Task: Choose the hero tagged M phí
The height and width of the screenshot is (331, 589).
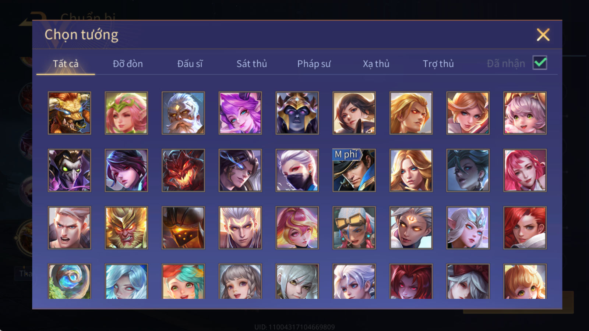Action: pyautogui.click(x=354, y=170)
